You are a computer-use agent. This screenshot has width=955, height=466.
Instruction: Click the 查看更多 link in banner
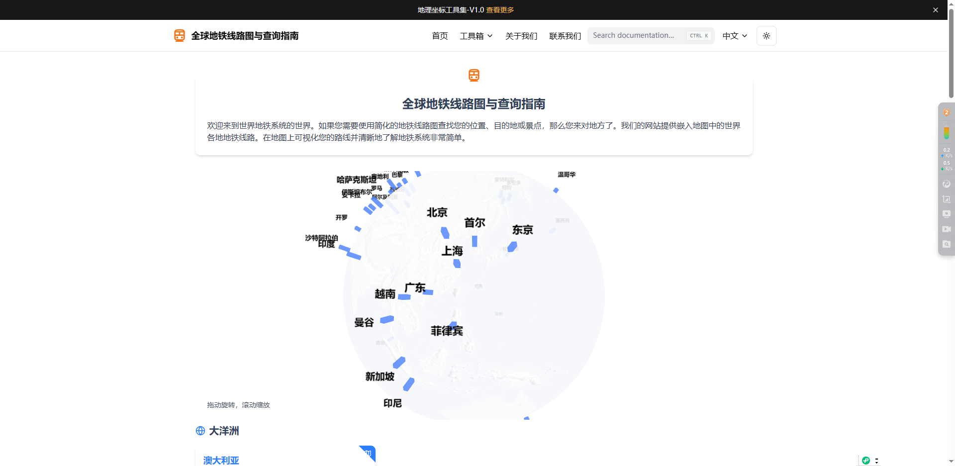pyautogui.click(x=500, y=10)
